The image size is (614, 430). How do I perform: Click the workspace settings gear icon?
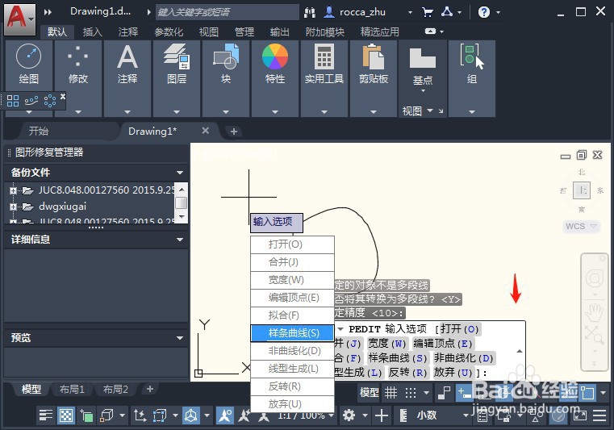(x=349, y=415)
